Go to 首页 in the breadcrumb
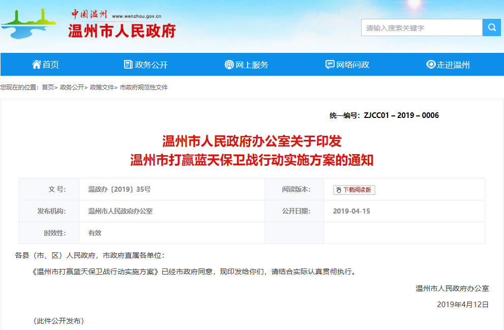The height and width of the screenshot is (330, 504). click(48, 87)
